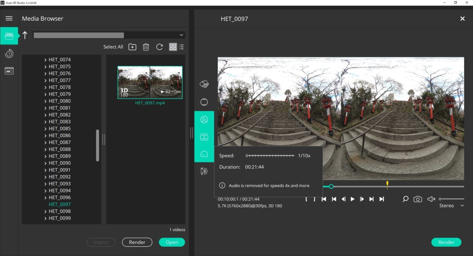This screenshot has width=473, height=256.
Task: Select the Media Browser sidebar icon
Action: tap(9, 36)
